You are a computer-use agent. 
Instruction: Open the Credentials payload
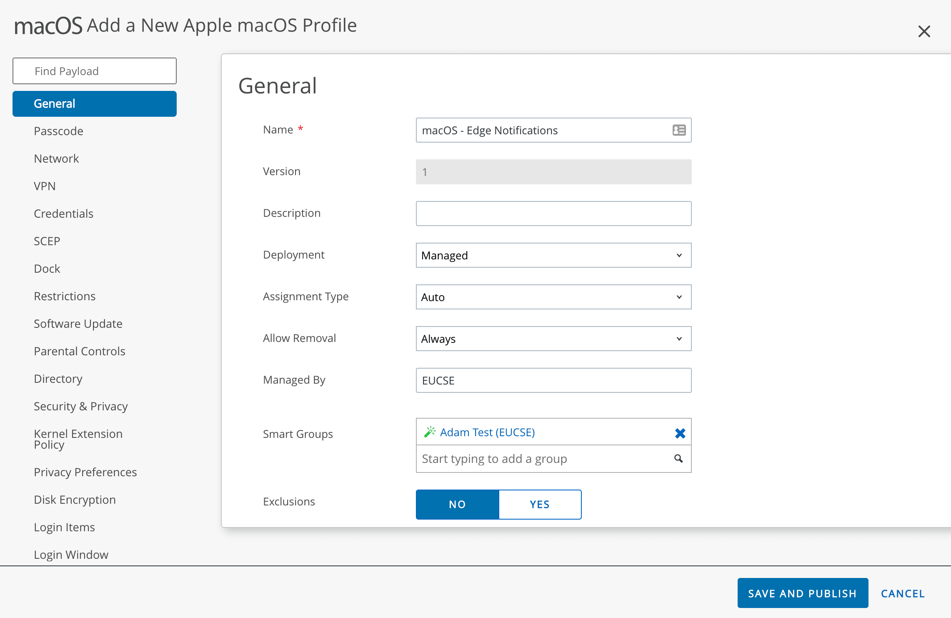coord(63,214)
